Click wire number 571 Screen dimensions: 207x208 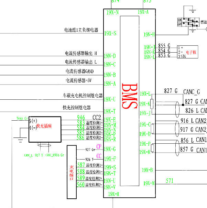pyautogui.click(x=170, y=181)
